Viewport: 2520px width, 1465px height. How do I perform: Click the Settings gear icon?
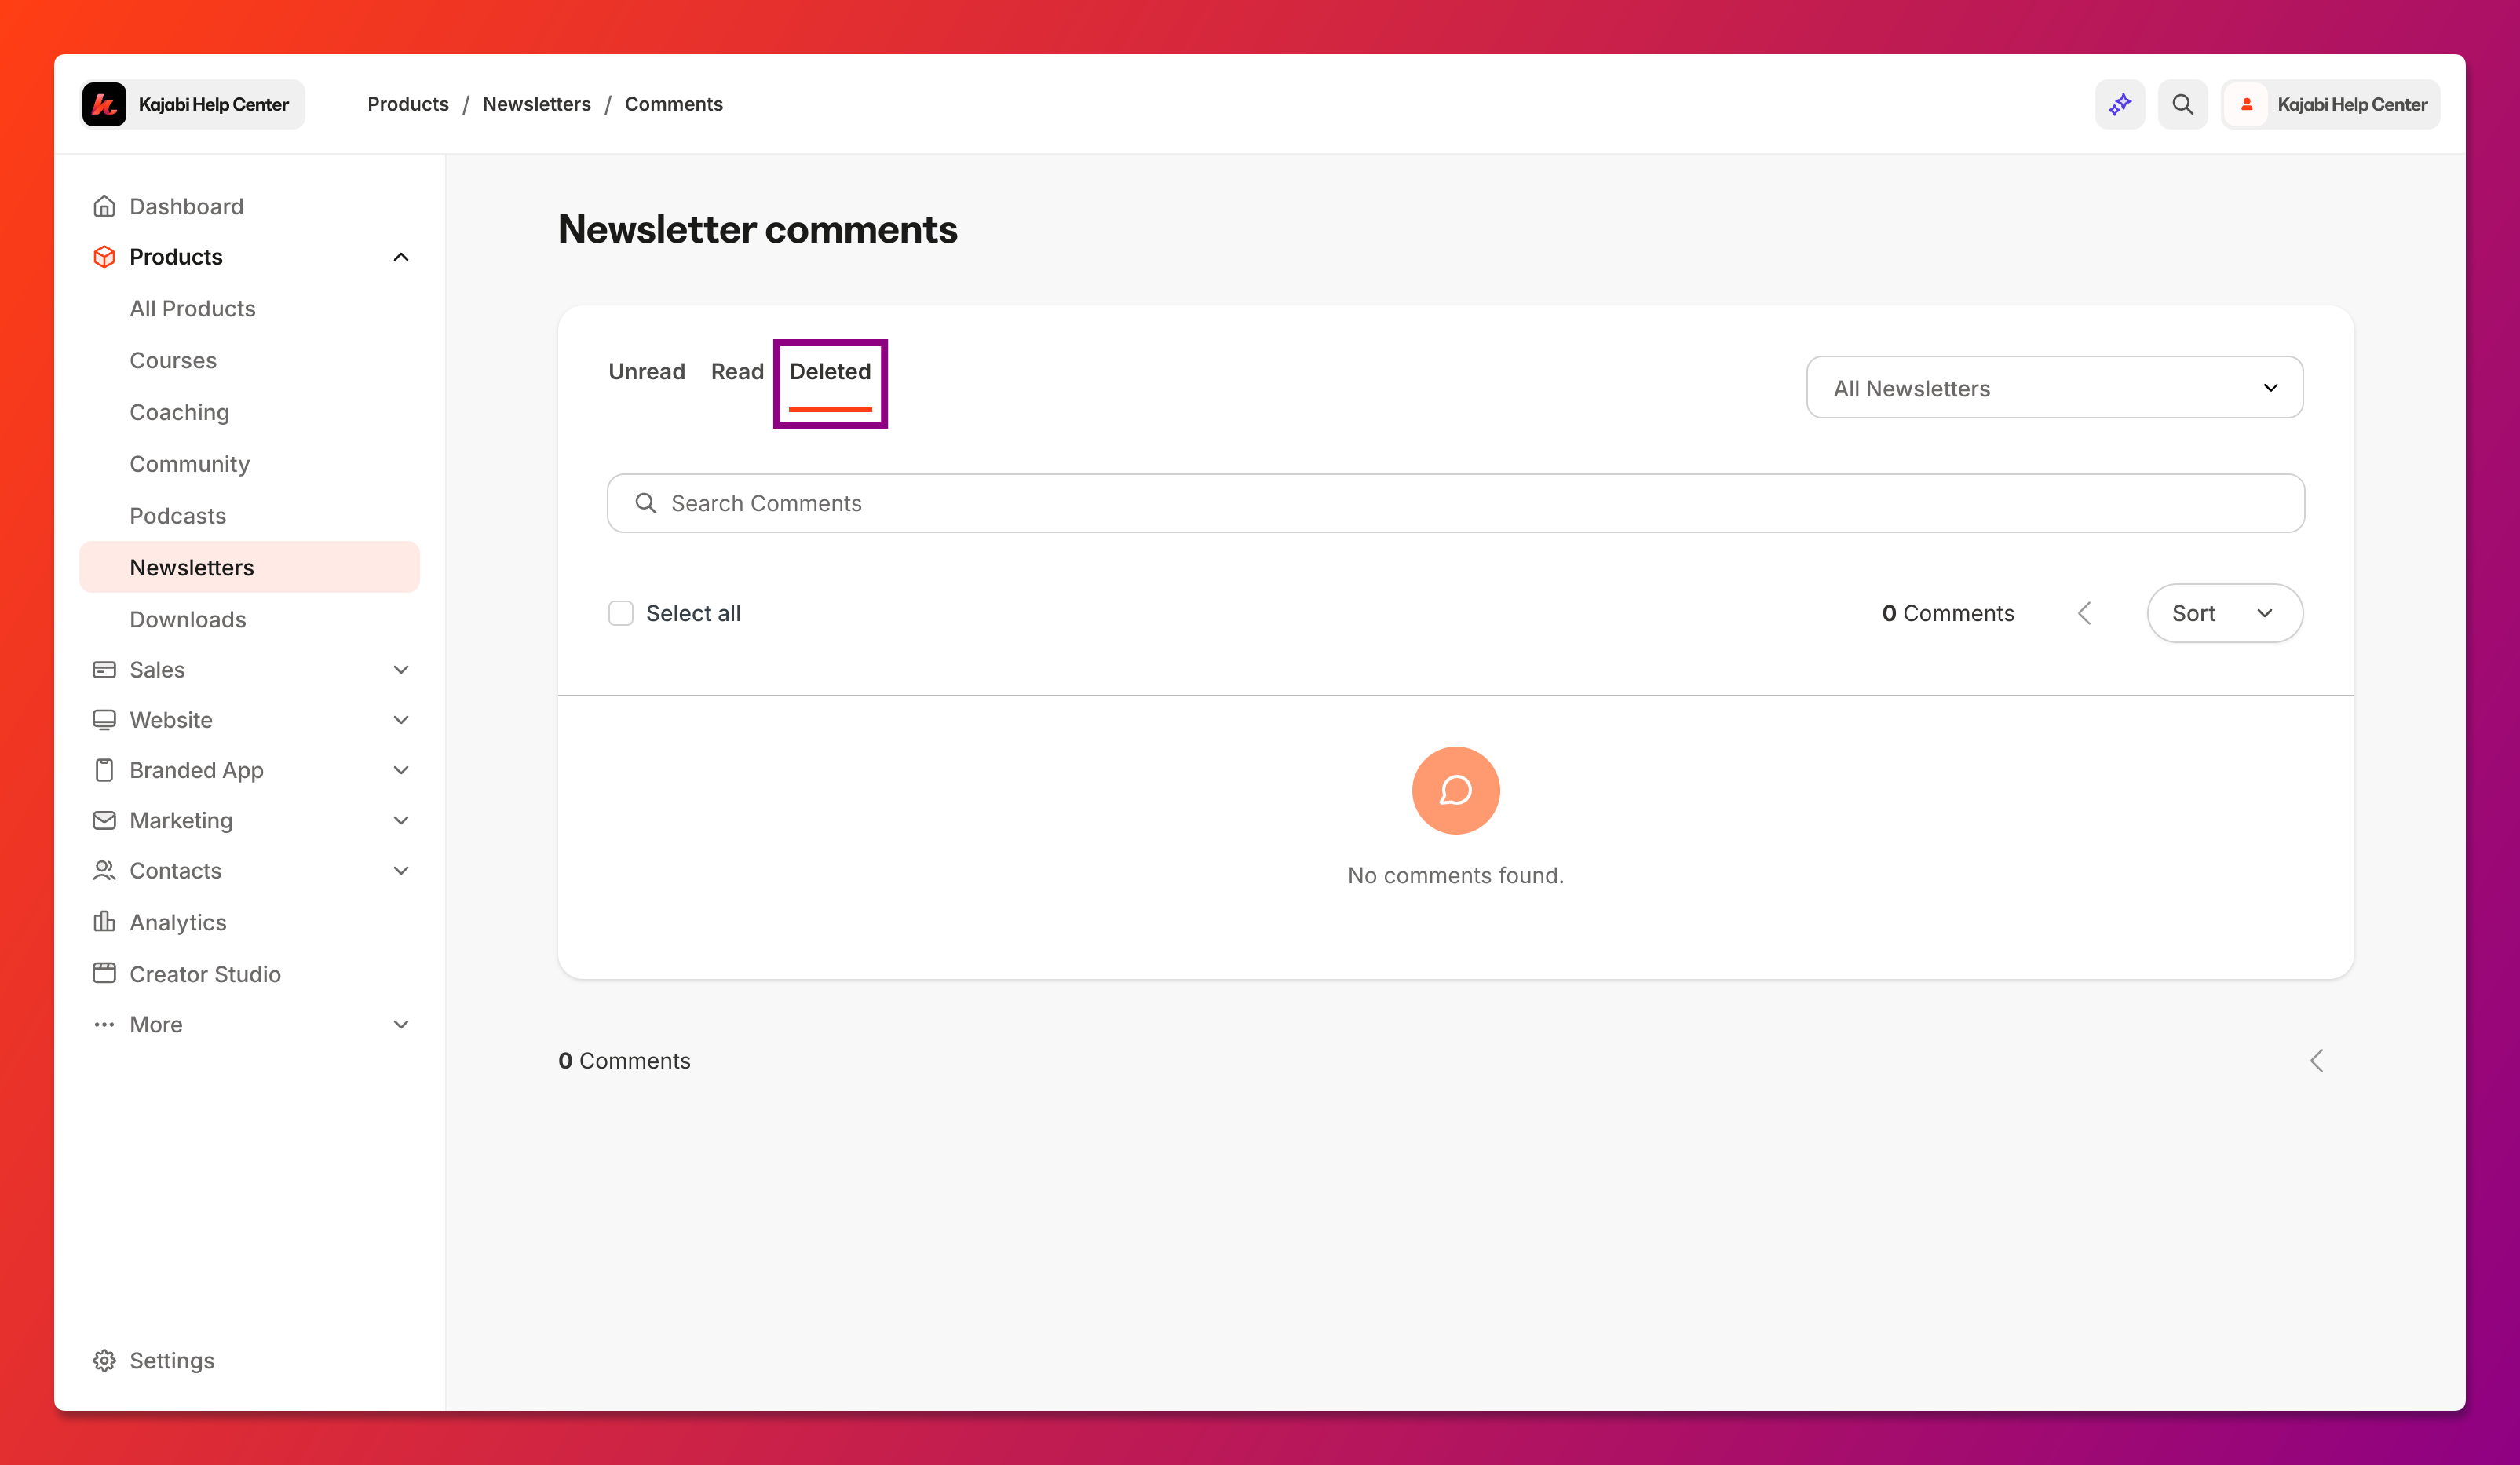[104, 1360]
